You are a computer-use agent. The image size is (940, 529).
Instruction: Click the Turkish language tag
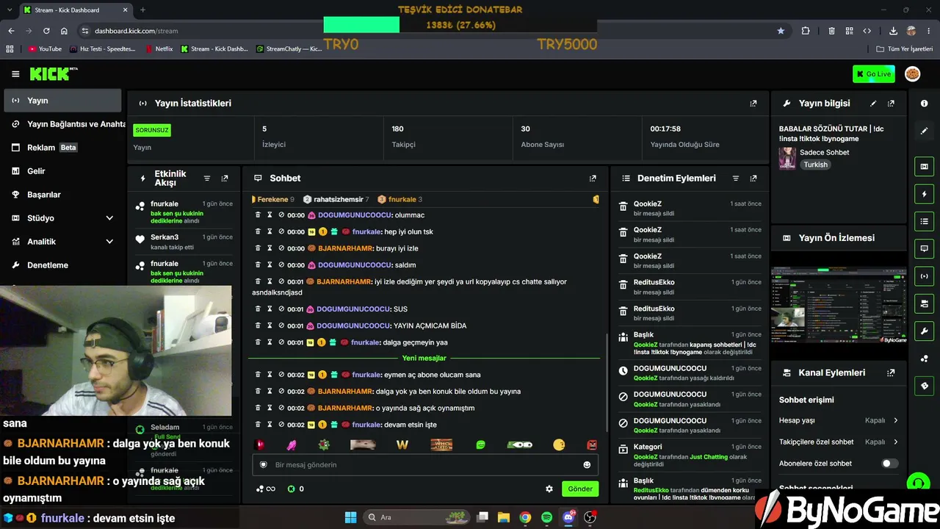(x=815, y=165)
